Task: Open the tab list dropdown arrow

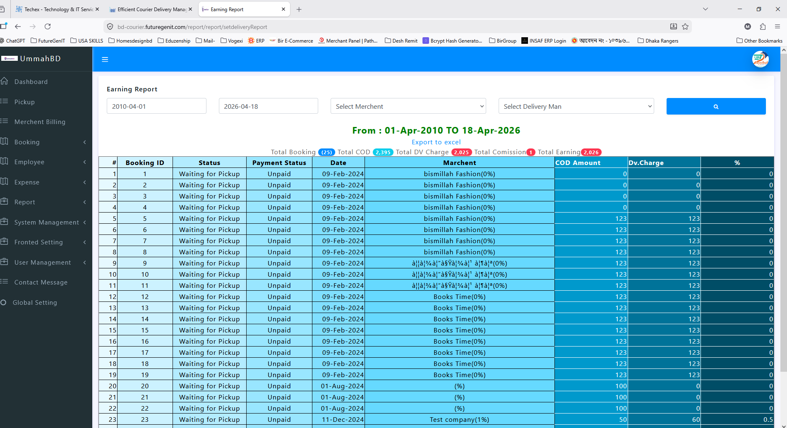Action: pos(705,9)
